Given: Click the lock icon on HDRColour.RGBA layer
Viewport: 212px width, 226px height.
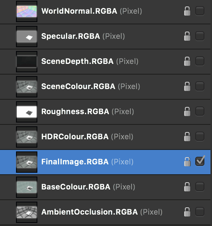Looking at the screenshot, I should 187,137.
